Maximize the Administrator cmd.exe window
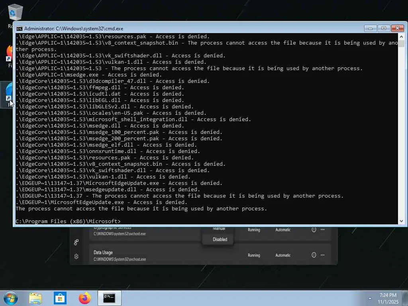This screenshot has width=408, height=306. pos(384,28)
